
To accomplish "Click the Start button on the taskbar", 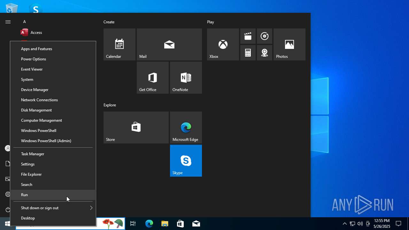I will [8, 224].
